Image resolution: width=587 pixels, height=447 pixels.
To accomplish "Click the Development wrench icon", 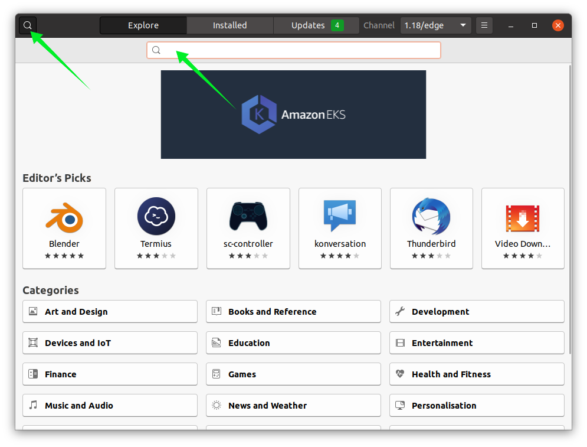I will coord(400,311).
